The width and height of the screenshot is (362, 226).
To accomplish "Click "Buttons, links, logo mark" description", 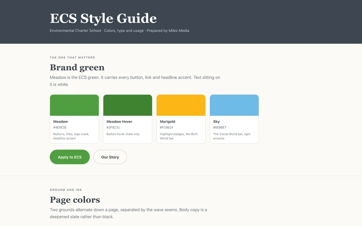I will click(x=71, y=136).
